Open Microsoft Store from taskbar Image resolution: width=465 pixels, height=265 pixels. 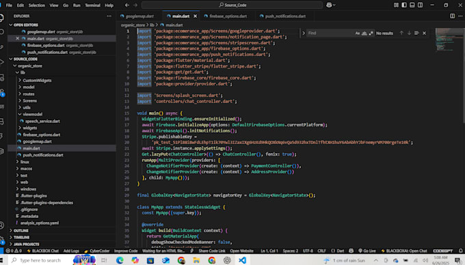coord(150,260)
